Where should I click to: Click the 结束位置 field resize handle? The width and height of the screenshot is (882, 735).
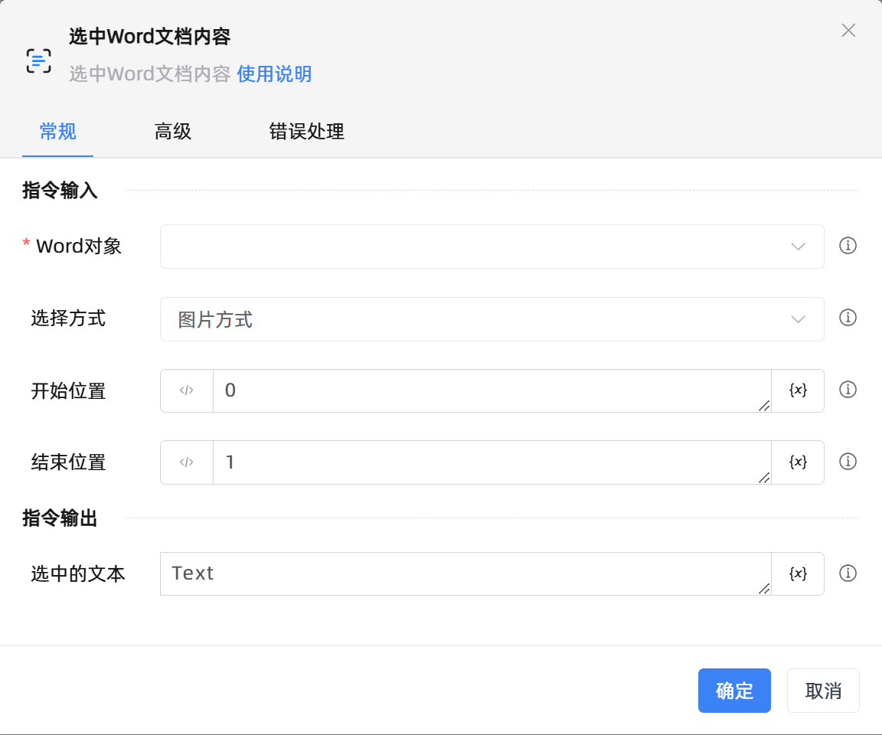pyautogui.click(x=764, y=478)
